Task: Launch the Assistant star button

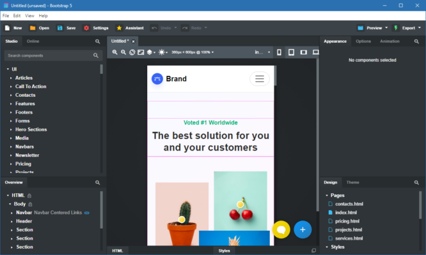Action: point(119,28)
